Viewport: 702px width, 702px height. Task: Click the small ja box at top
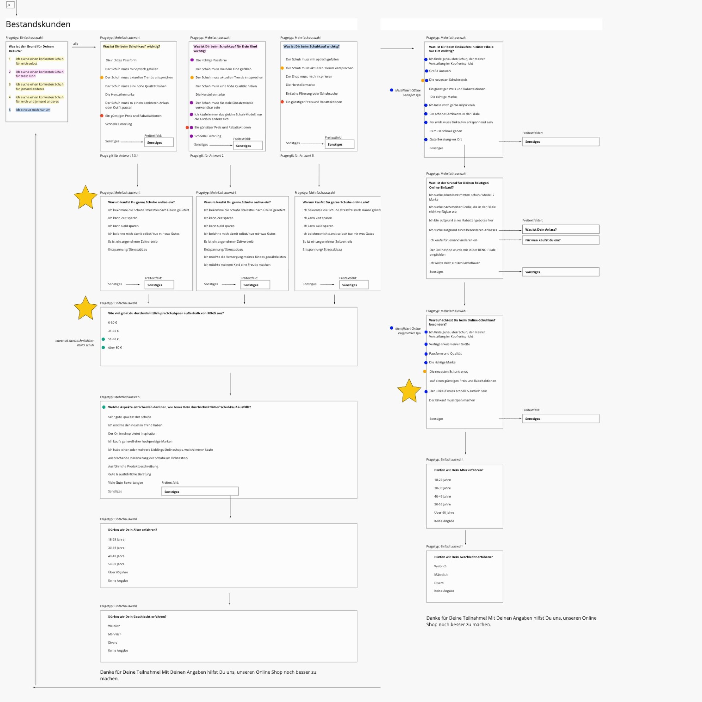click(10, 5)
